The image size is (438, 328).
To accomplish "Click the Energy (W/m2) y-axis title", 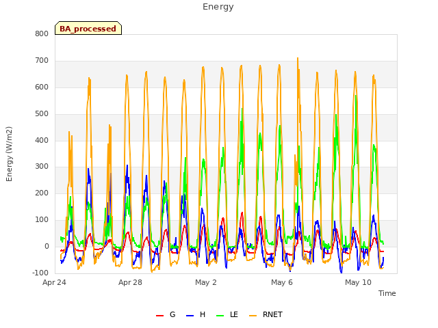I will click(x=9, y=154).
